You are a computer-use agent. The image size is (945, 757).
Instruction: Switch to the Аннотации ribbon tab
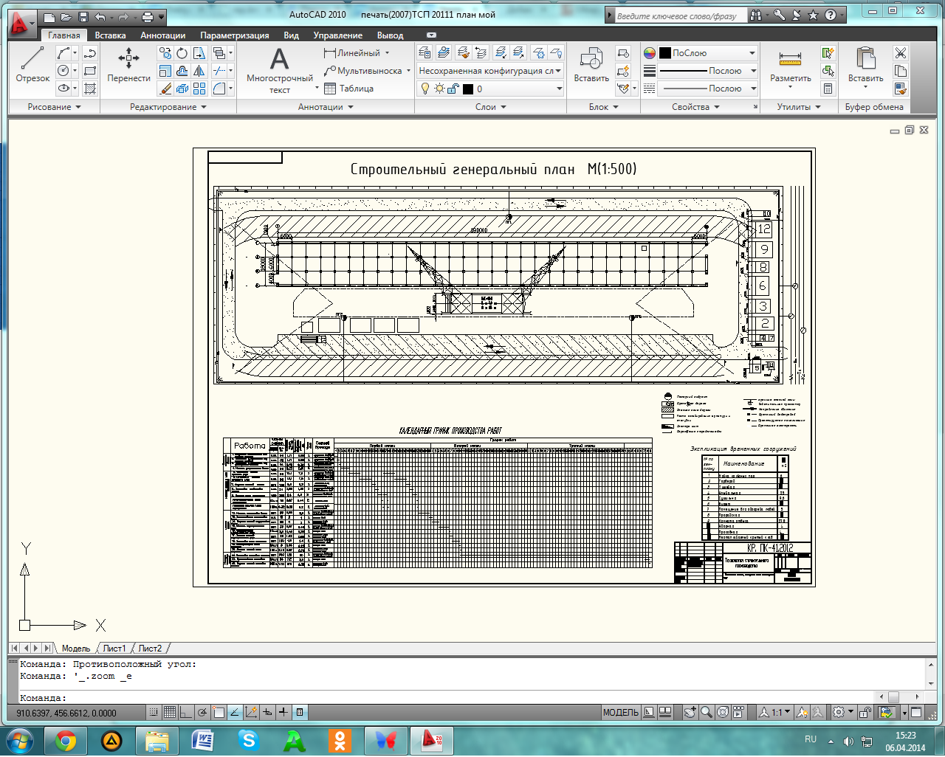[x=162, y=35]
